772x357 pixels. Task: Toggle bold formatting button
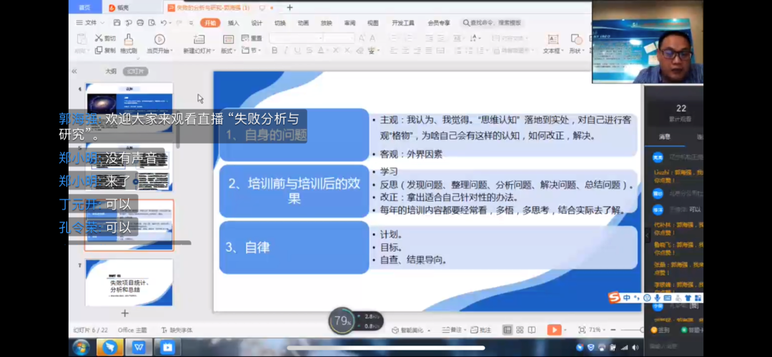274,51
